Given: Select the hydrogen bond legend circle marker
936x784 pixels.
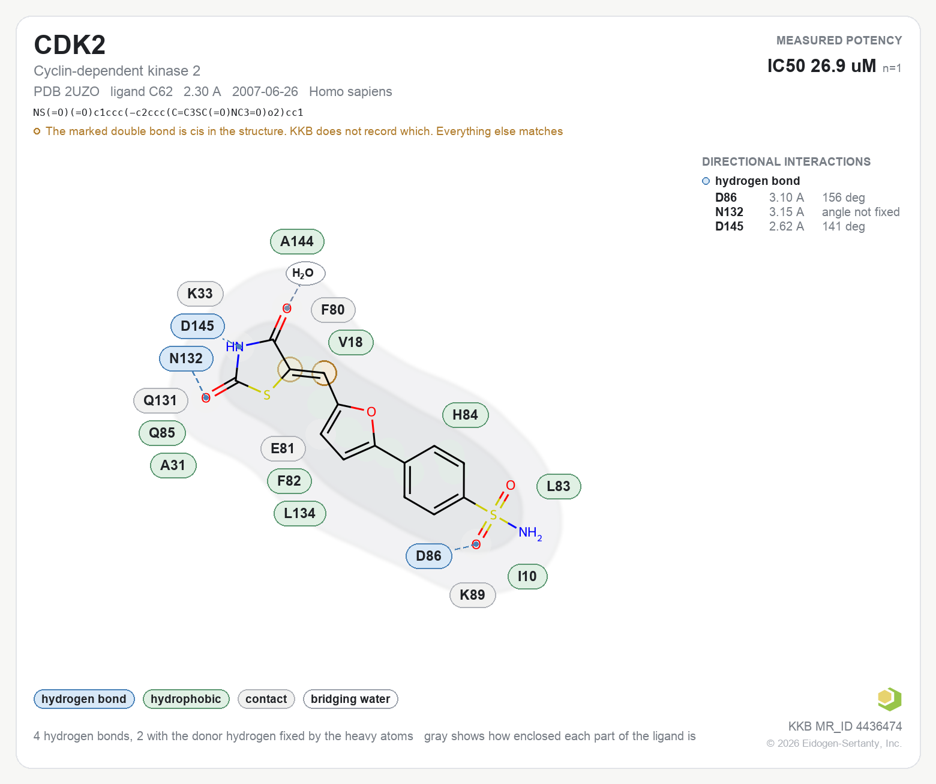Looking at the screenshot, I should point(706,181).
